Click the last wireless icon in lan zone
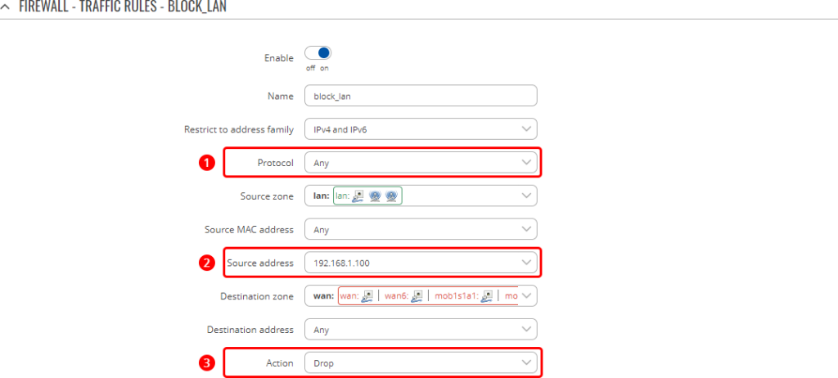The image size is (838, 378). tap(392, 196)
